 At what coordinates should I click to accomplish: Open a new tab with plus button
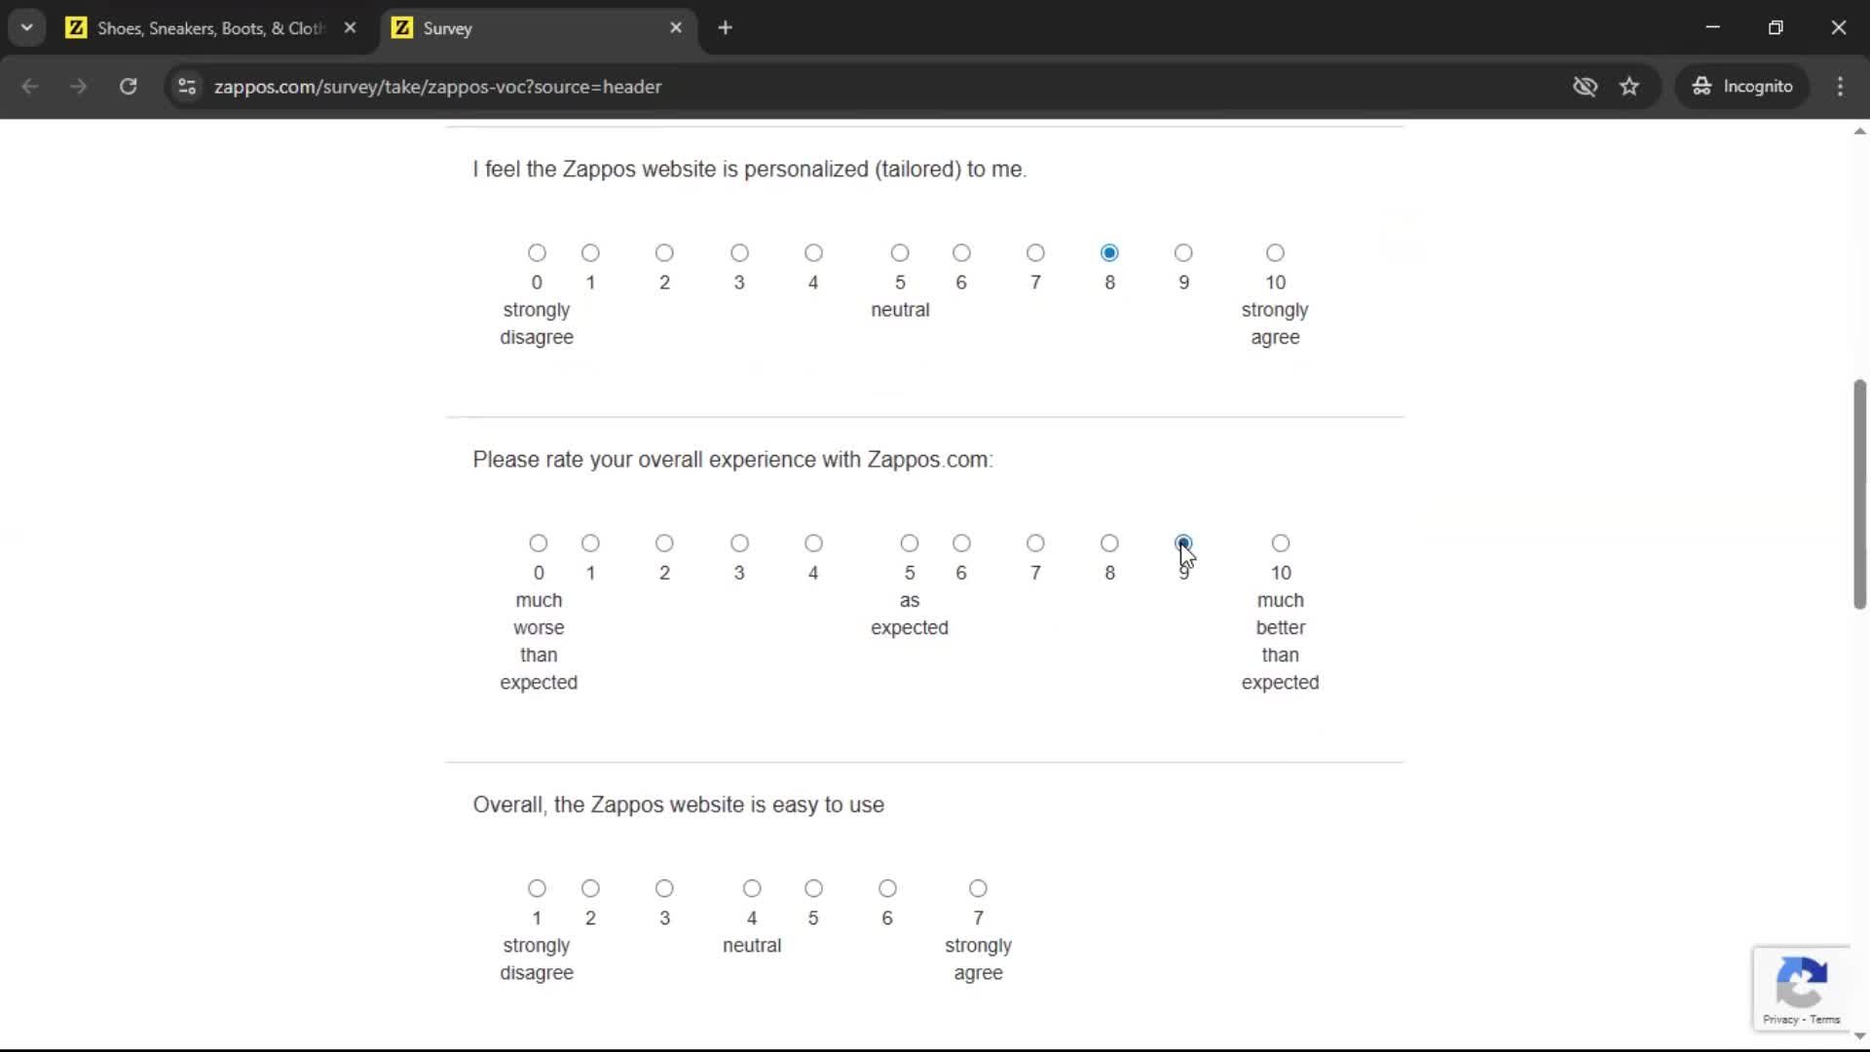pyautogui.click(x=725, y=28)
